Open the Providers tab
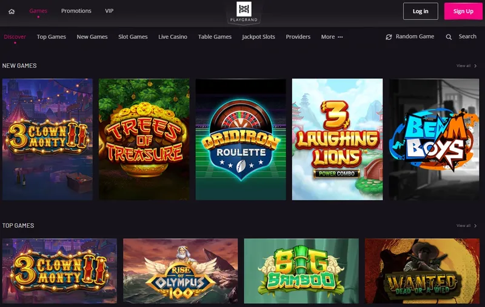The image size is (485, 307). pyautogui.click(x=298, y=37)
